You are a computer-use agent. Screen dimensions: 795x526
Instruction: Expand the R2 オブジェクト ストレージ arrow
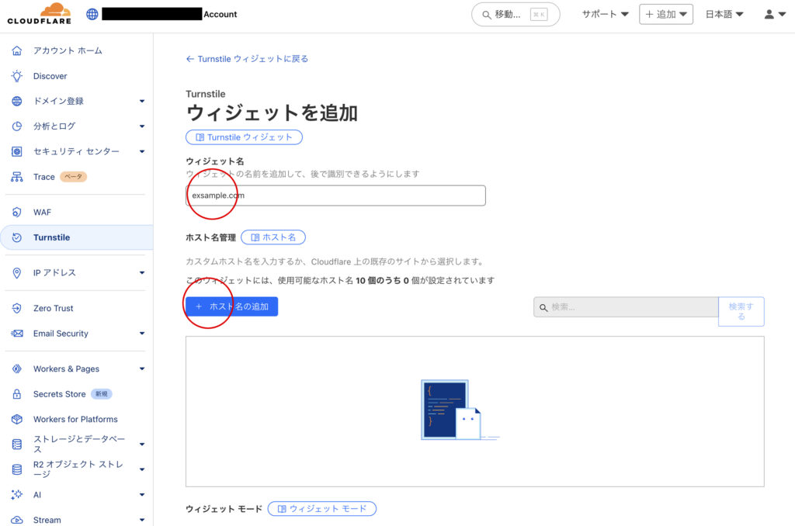pos(142,469)
